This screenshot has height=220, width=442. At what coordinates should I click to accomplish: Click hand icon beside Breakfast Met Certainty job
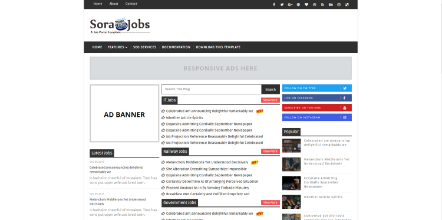163,194
